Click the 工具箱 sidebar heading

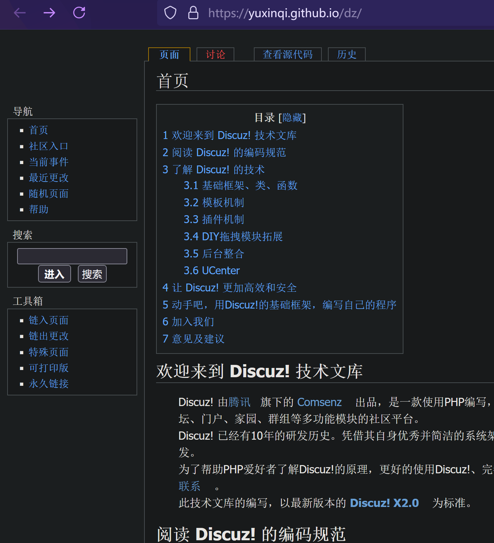[28, 301]
